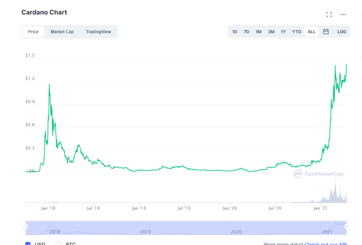Click the Jan '18 axis label

[x=48, y=208]
